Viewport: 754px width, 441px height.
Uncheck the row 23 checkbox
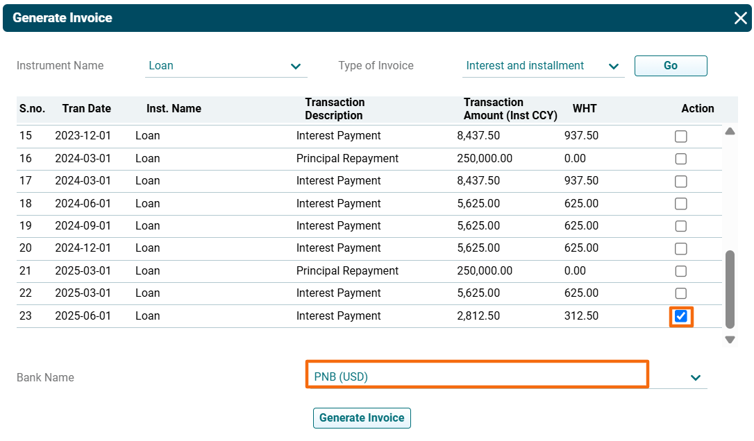(681, 316)
